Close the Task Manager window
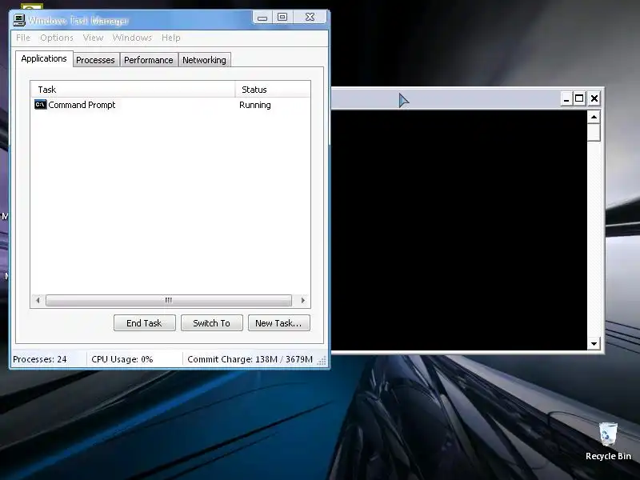 (x=310, y=17)
